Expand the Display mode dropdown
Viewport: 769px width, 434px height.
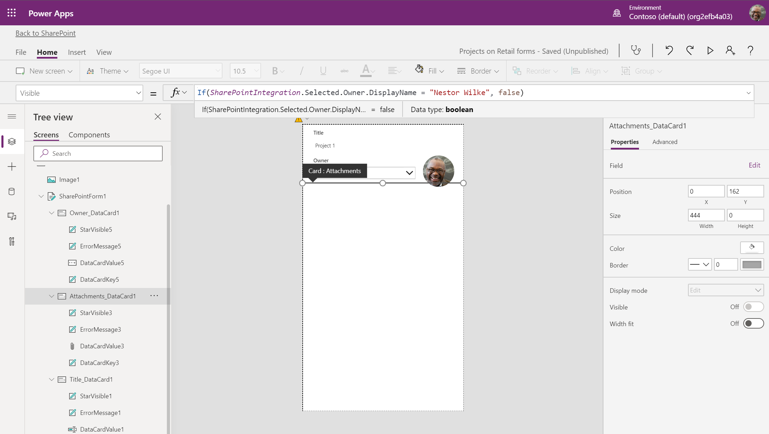tap(726, 290)
